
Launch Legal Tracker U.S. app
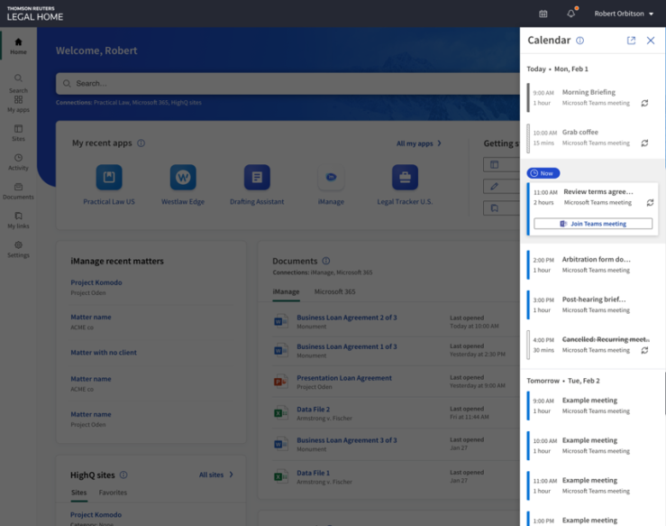[x=405, y=185]
